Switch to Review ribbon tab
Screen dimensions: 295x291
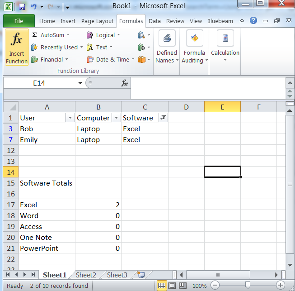[x=175, y=21]
